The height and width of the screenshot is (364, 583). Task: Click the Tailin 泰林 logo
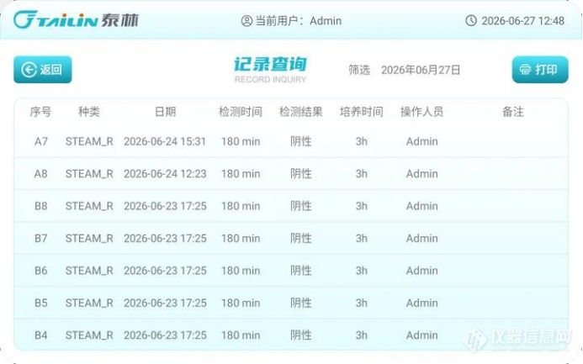77,19
